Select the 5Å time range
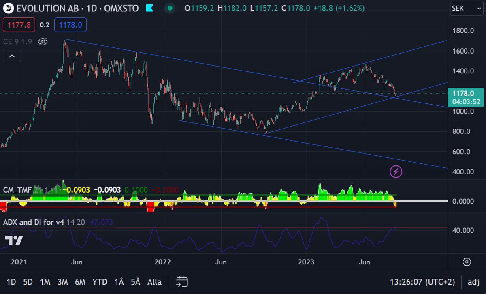Image resolution: width=486 pixels, height=294 pixels. point(136,282)
